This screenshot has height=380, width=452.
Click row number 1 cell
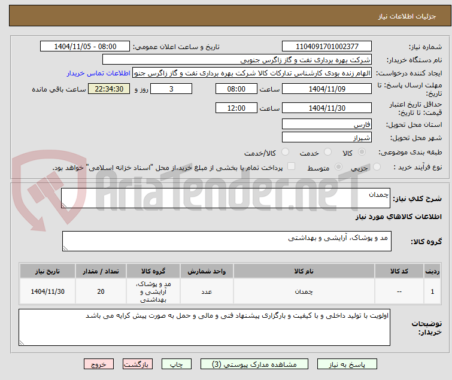point(432,291)
